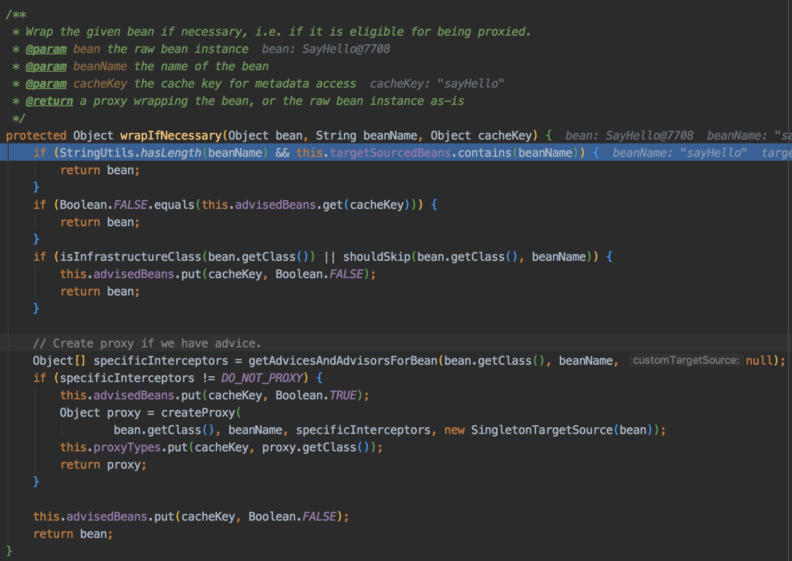Click the shouldSkip method call

pyautogui.click(x=377, y=257)
